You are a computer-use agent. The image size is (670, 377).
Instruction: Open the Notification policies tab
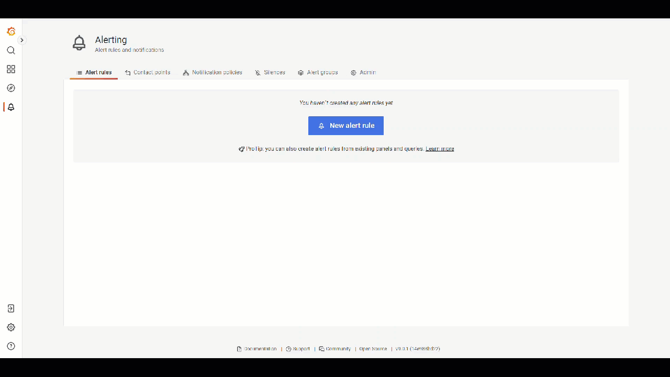click(213, 72)
